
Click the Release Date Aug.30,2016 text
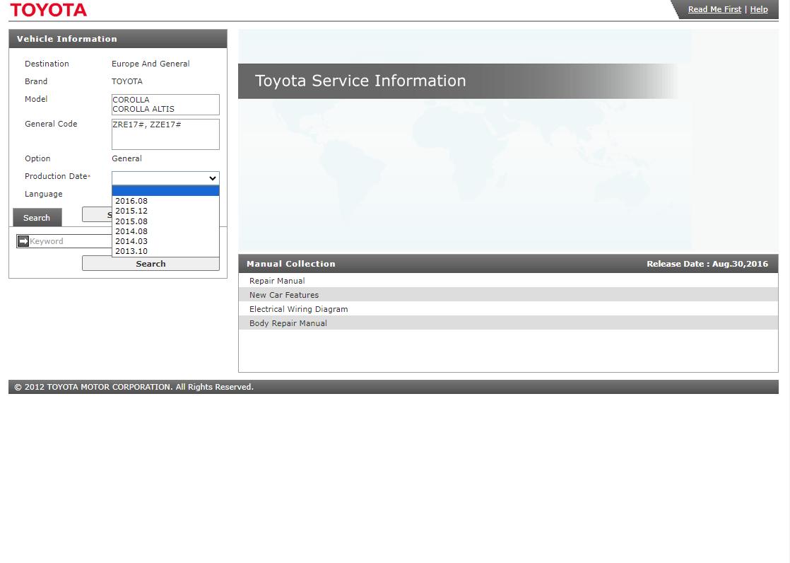tap(707, 263)
